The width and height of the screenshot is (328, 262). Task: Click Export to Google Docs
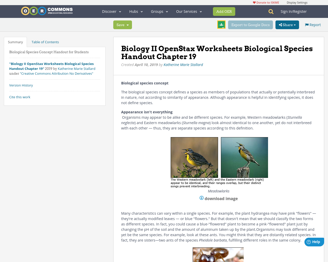point(250,24)
